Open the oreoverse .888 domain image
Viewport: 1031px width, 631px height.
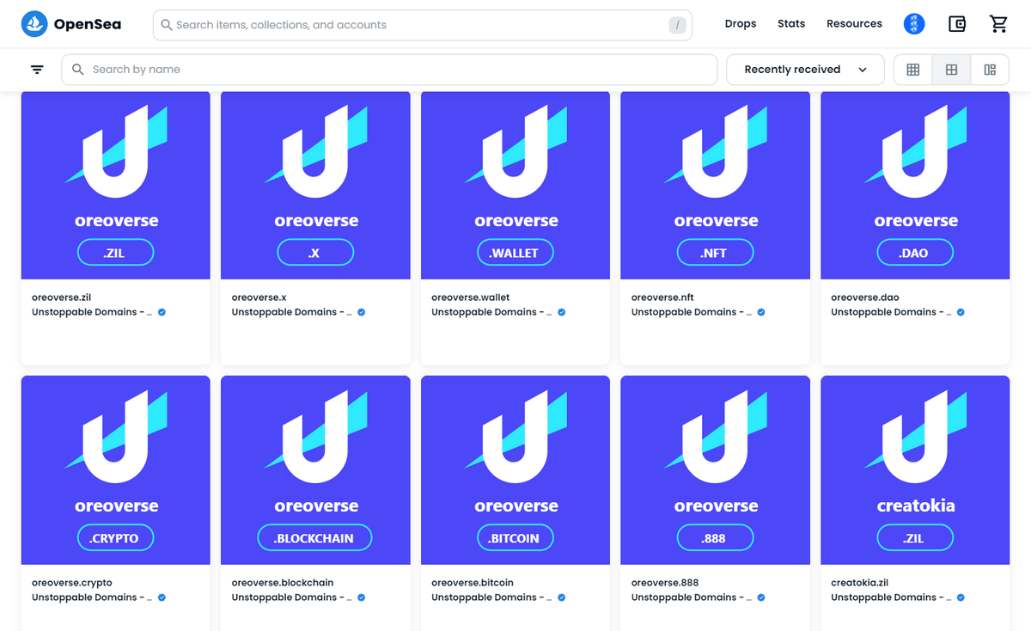pos(716,470)
